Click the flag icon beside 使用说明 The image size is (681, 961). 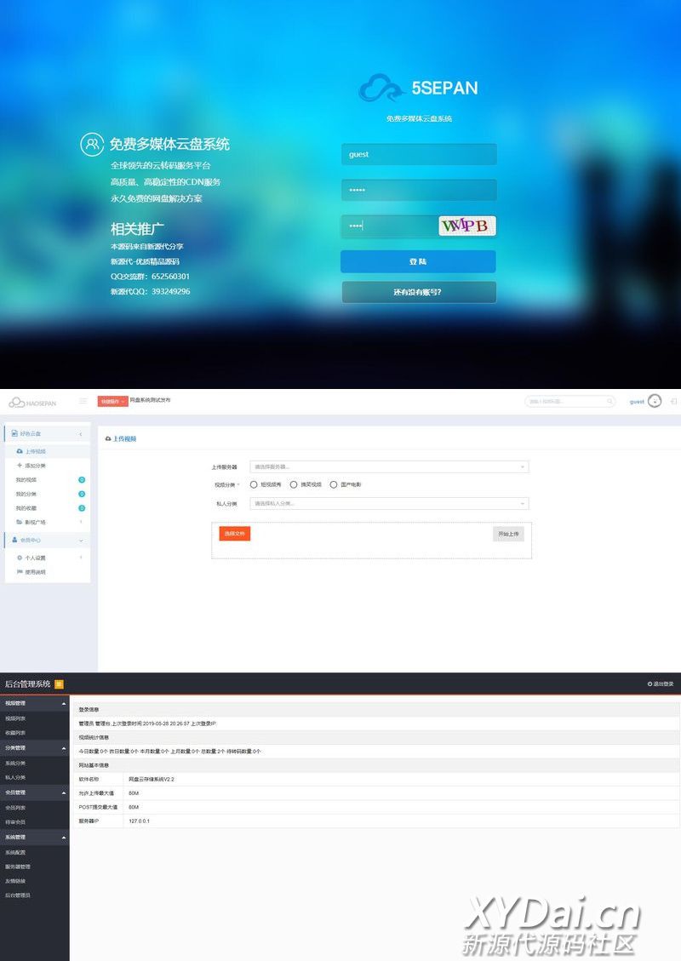pyautogui.click(x=20, y=572)
